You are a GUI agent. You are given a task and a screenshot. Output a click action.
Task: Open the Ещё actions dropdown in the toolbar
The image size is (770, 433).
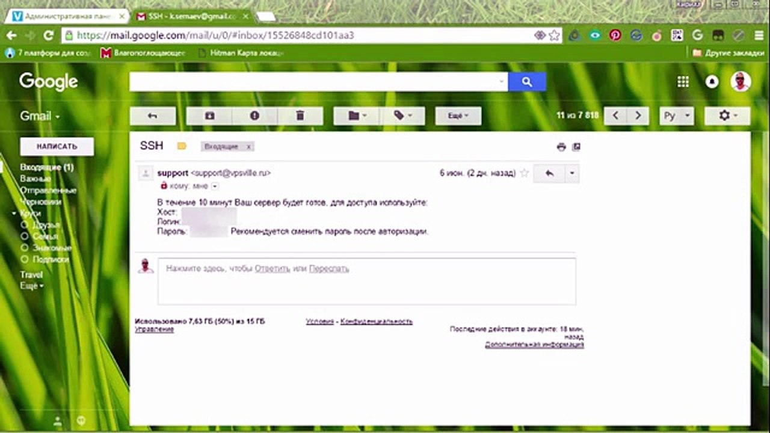pos(458,116)
